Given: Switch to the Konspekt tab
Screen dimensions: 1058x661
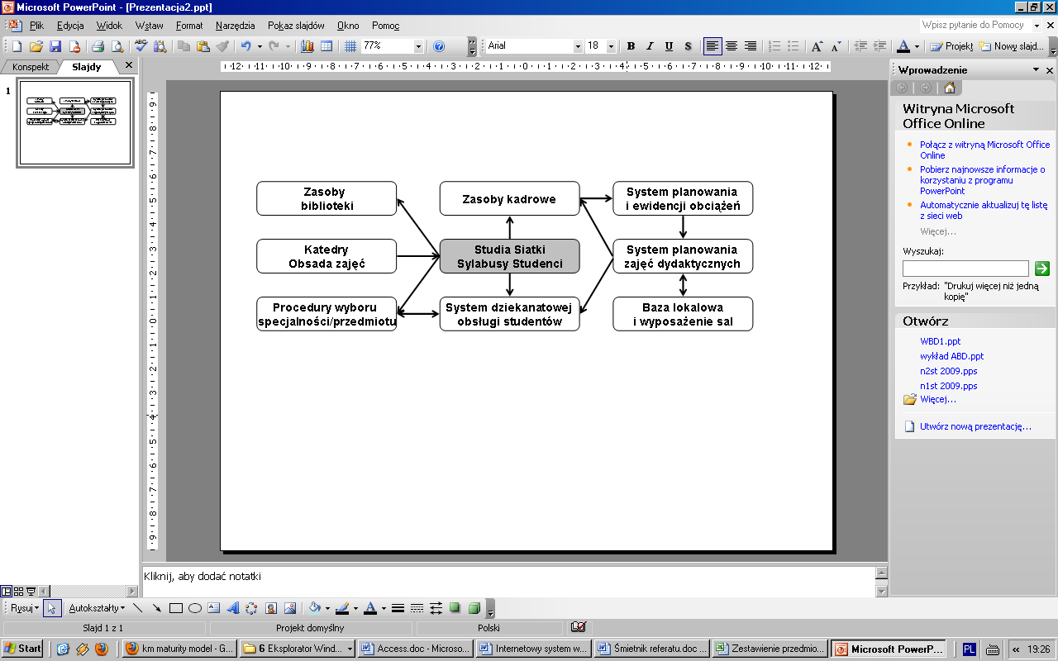Looking at the screenshot, I should (x=31, y=67).
